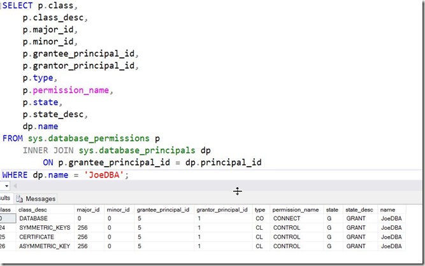Click p.permission_name in the select list
Image resolution: width=425 pixels, height=266 pixels.
coord(66,90)
